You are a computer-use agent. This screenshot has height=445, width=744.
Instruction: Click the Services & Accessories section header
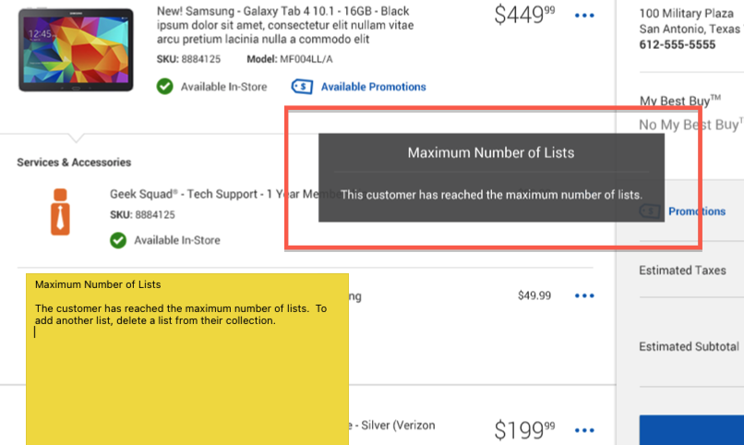(74, 162)
